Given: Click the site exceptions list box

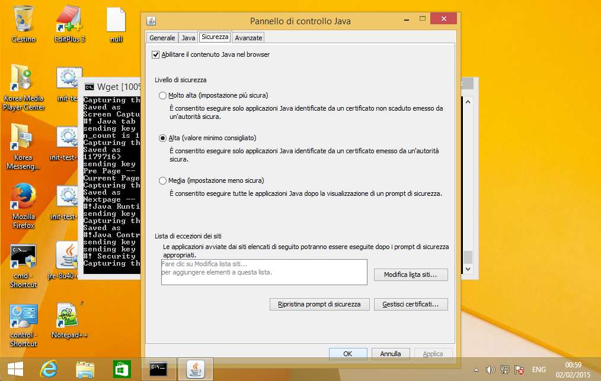Looking at the screenshot, I should [x=264, y=272].
